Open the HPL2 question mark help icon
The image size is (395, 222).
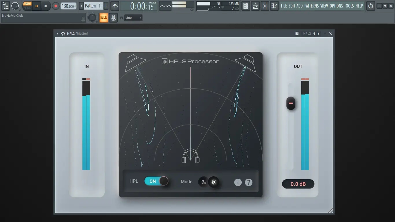(249, 182)
